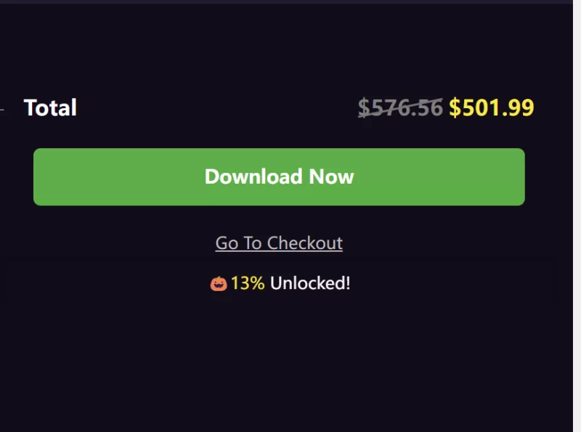This screenshot has height=432, width=581.
Task: Open the Go To Checkout link
Action: click(279, 243)
